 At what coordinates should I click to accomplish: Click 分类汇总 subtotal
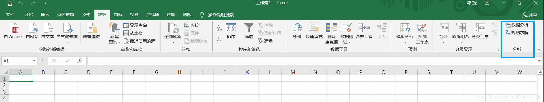point(480,31)
